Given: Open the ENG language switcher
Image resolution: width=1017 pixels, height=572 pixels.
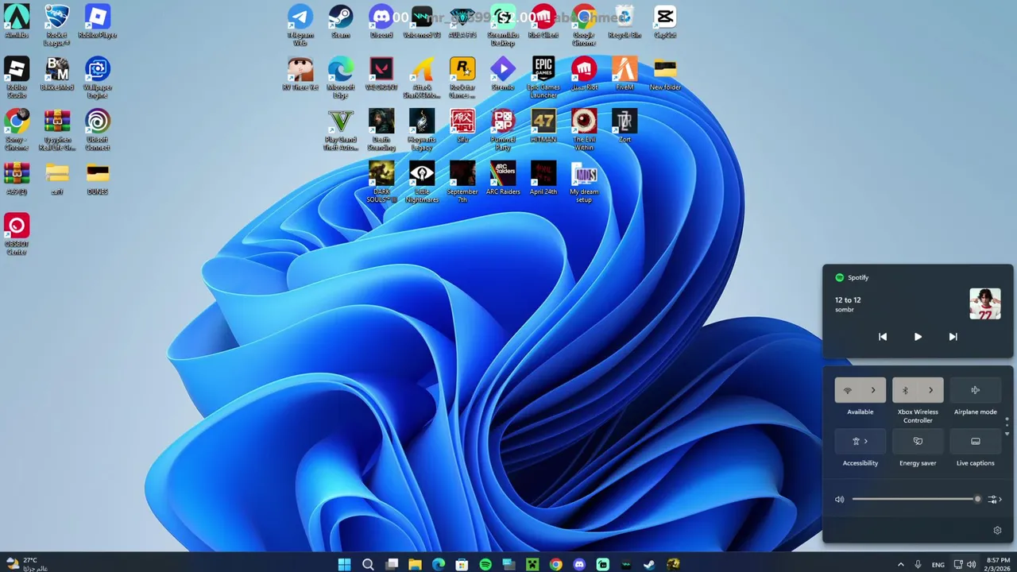Looking at the screenshot, I should coord(938,564).
